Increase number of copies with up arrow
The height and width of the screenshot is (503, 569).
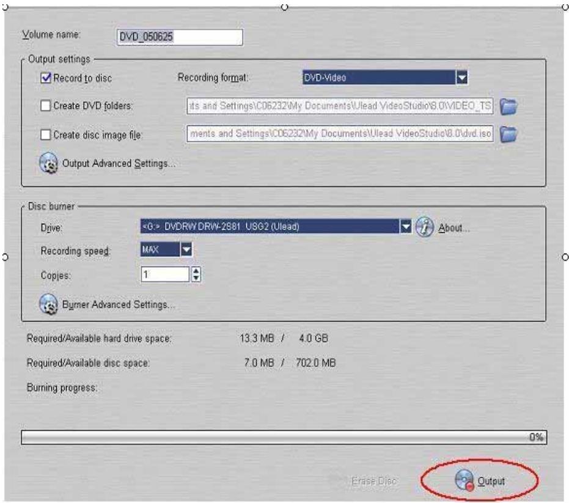click(x=196, y=271)
